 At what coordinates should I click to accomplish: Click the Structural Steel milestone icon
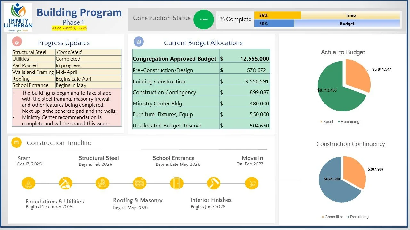tap(102, 183)
